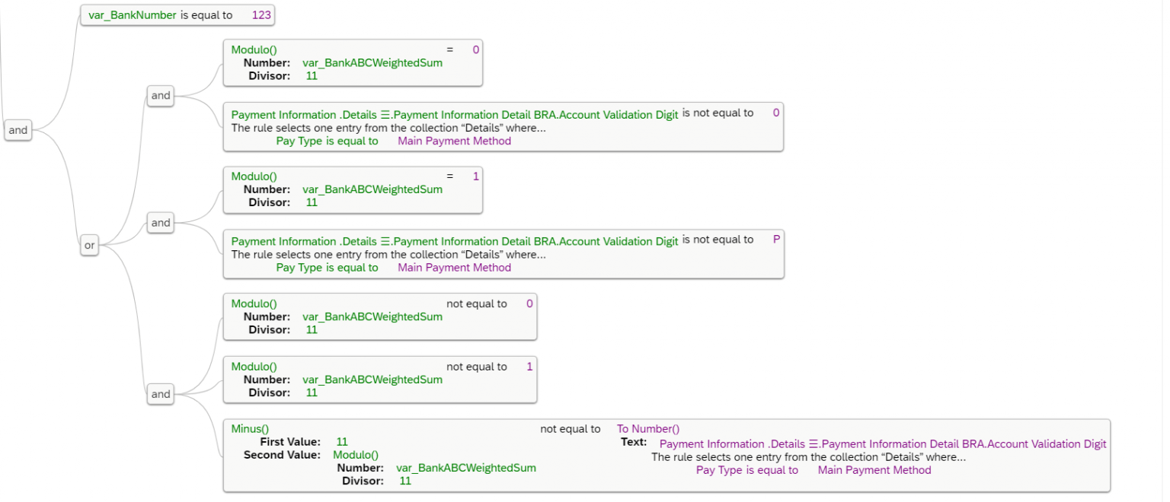The width and height of the screenshot is (1170, 502).
Task: Collapse the bottom 'and' connector node
Action: [x=161, y=394]
